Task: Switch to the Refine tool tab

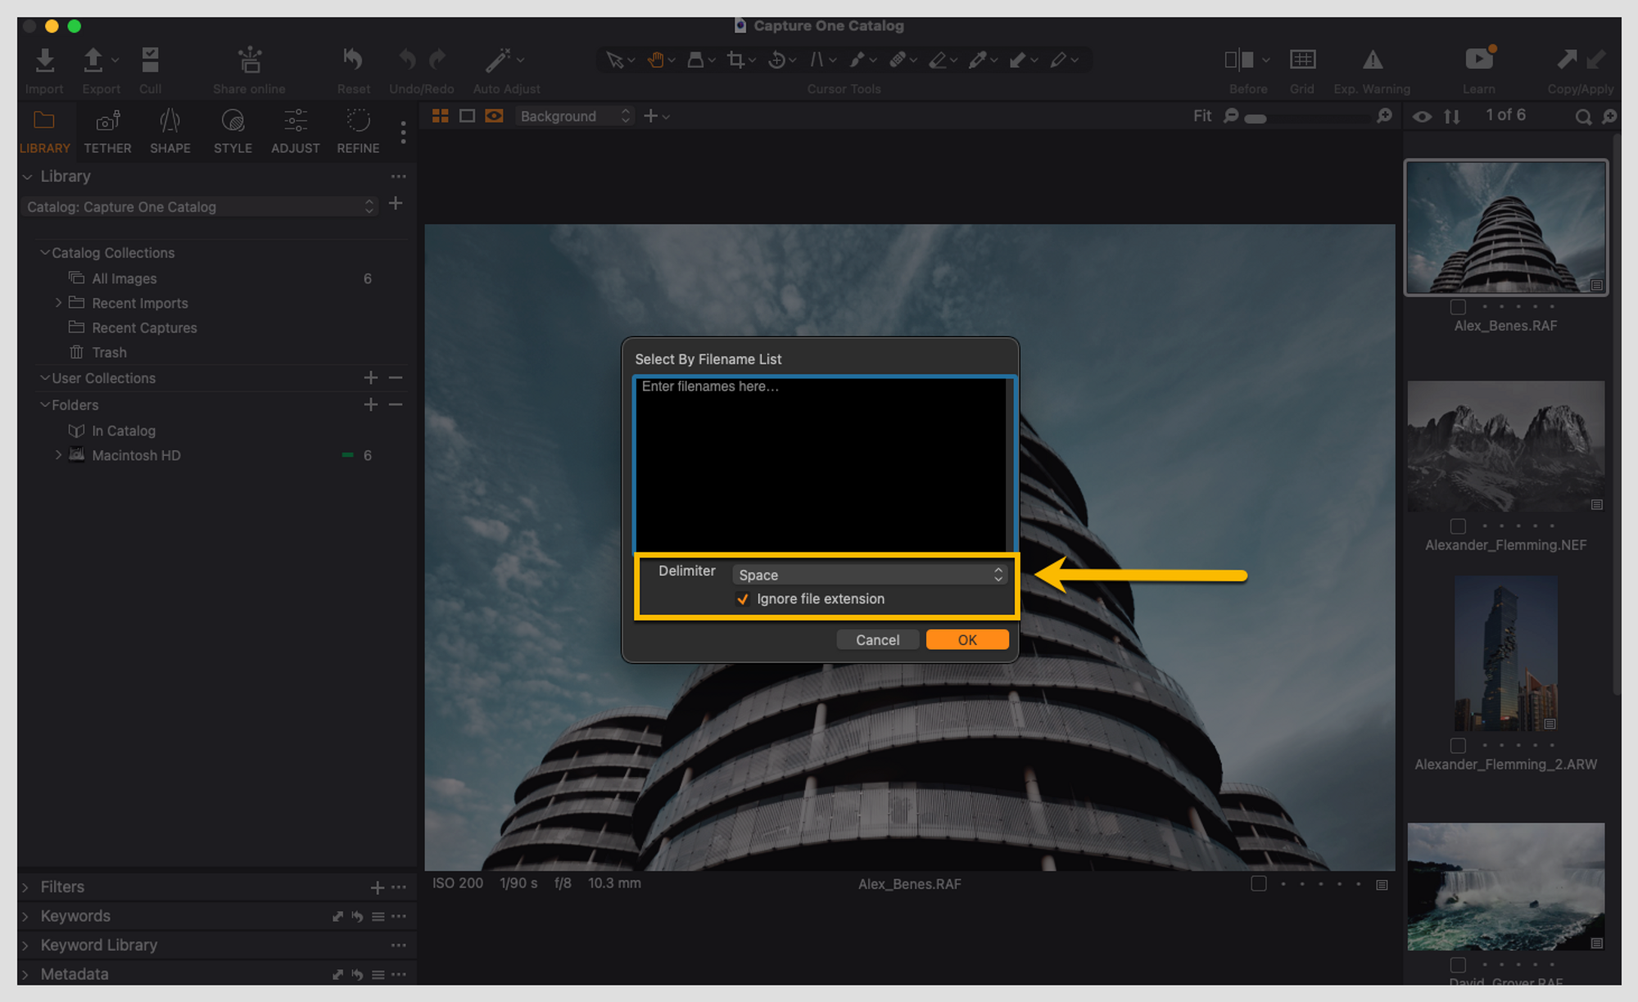Action: (358, 132)
